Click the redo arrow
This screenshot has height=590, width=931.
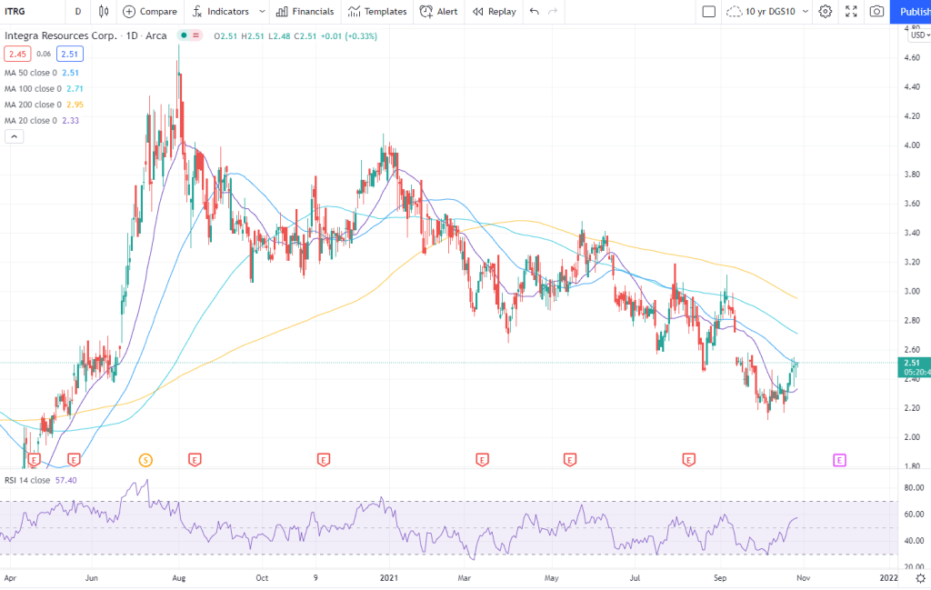point(554,12)
